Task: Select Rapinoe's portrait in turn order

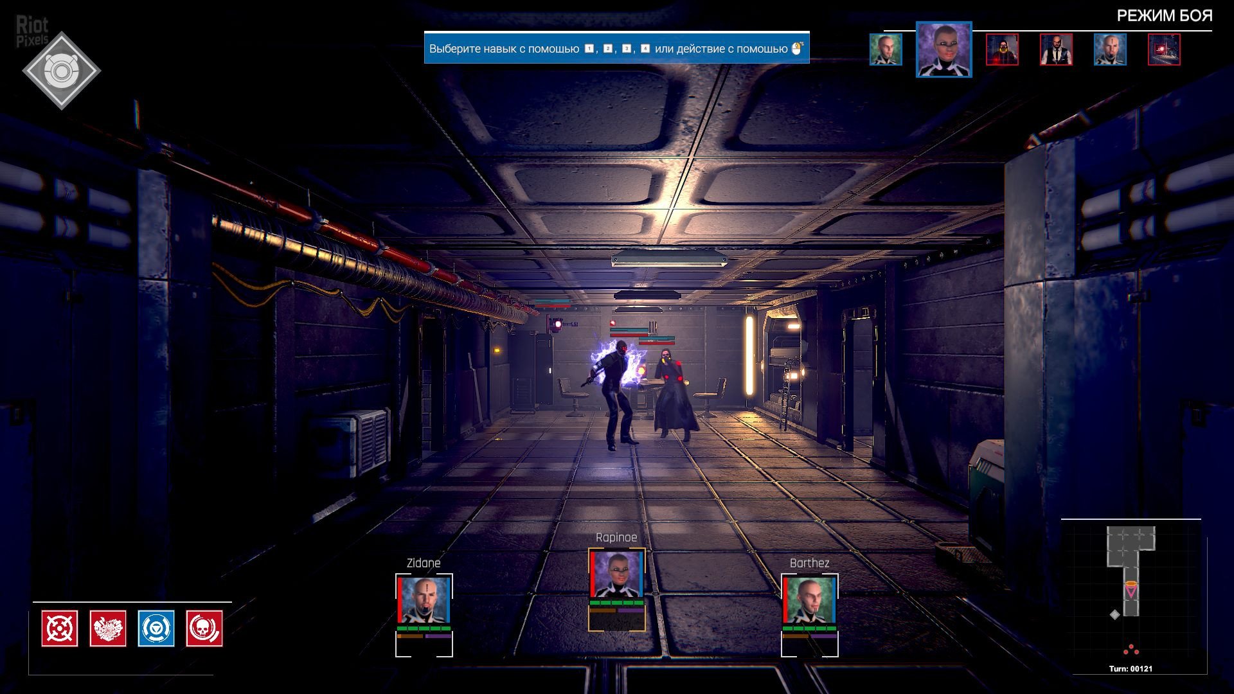Action: [943, 49]
